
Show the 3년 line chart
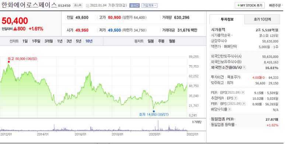click(x=69, y=41)
